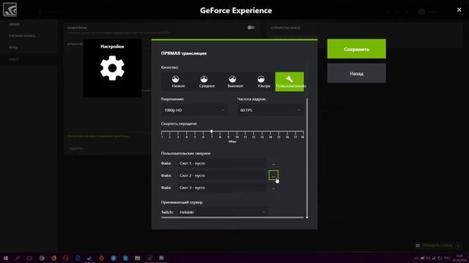
Task: Open the Twitch server dropdown showing Helsinki
Action: point(223,213)
